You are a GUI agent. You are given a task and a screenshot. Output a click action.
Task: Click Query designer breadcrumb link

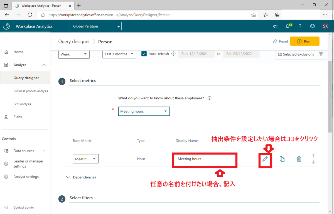[74, 41]
